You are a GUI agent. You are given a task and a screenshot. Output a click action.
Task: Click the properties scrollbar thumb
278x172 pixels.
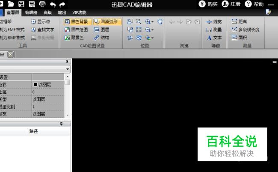(x=68, y=83)
